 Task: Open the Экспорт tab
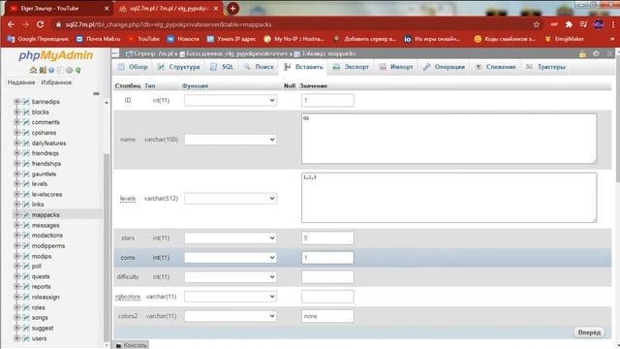tap(351, 67)
